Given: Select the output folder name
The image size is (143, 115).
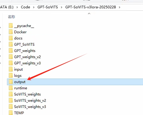Looking at the screenshot, I should pos(20,82).
